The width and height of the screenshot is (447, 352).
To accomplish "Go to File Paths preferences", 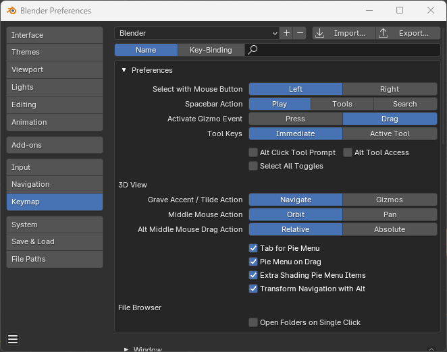I will tap(55, 259).
